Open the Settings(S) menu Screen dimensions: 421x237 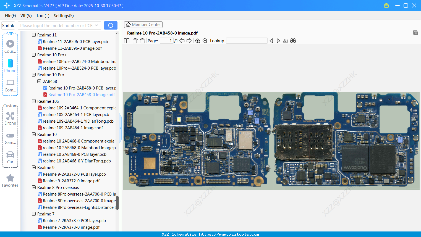click(x=64, y=16)
